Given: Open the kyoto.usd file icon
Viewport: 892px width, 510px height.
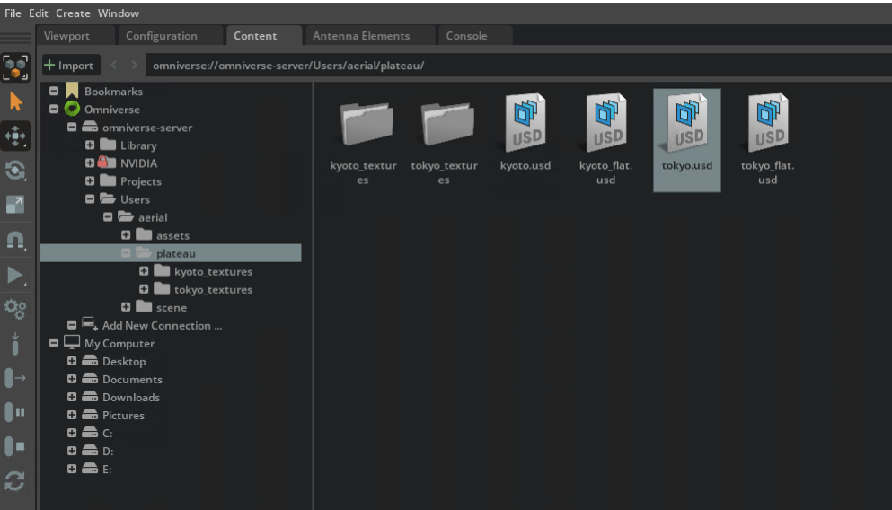Looking at the screenshot, I should (x=525, y=126).
